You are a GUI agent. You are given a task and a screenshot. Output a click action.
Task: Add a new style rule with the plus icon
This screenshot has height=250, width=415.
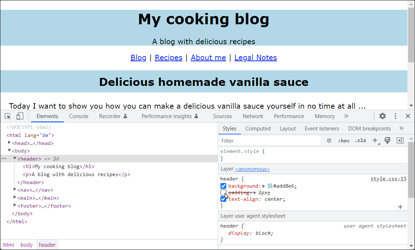[x=375, y=141]
